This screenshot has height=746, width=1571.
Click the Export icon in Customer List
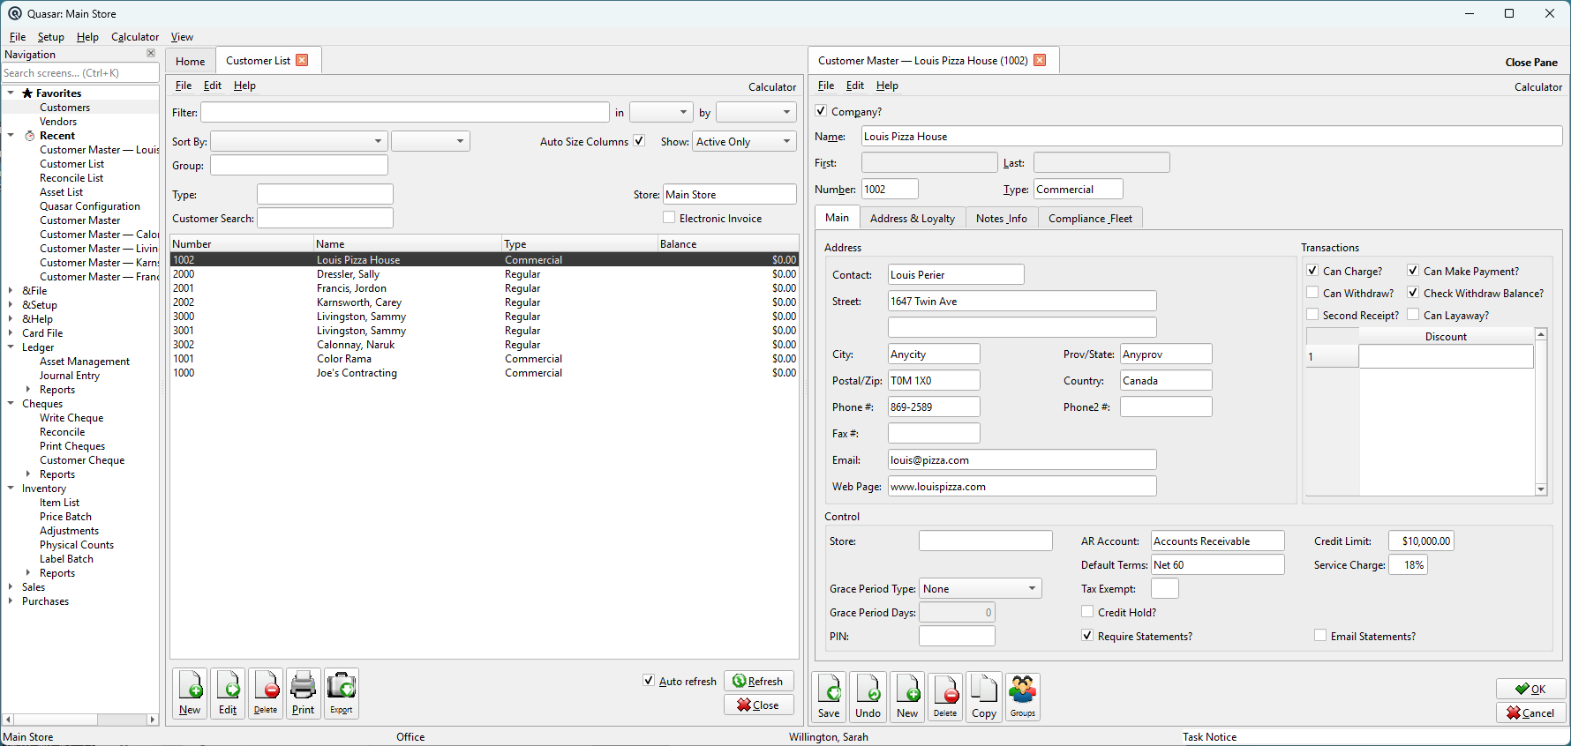pyautogui.click(x=342, y=693)
